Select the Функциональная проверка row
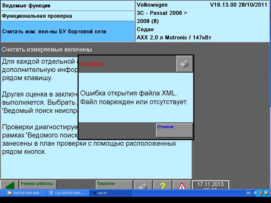The height and width of the screenshot is (203, 271). [67, 16]
